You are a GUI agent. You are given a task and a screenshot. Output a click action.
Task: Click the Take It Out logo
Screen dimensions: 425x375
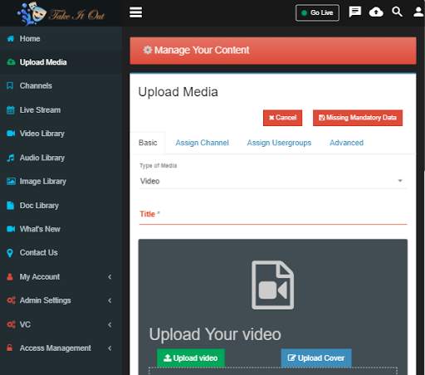point(61,13)
